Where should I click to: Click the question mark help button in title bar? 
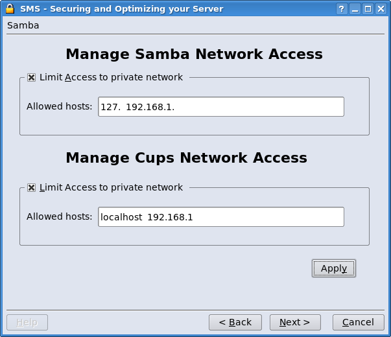342,9
